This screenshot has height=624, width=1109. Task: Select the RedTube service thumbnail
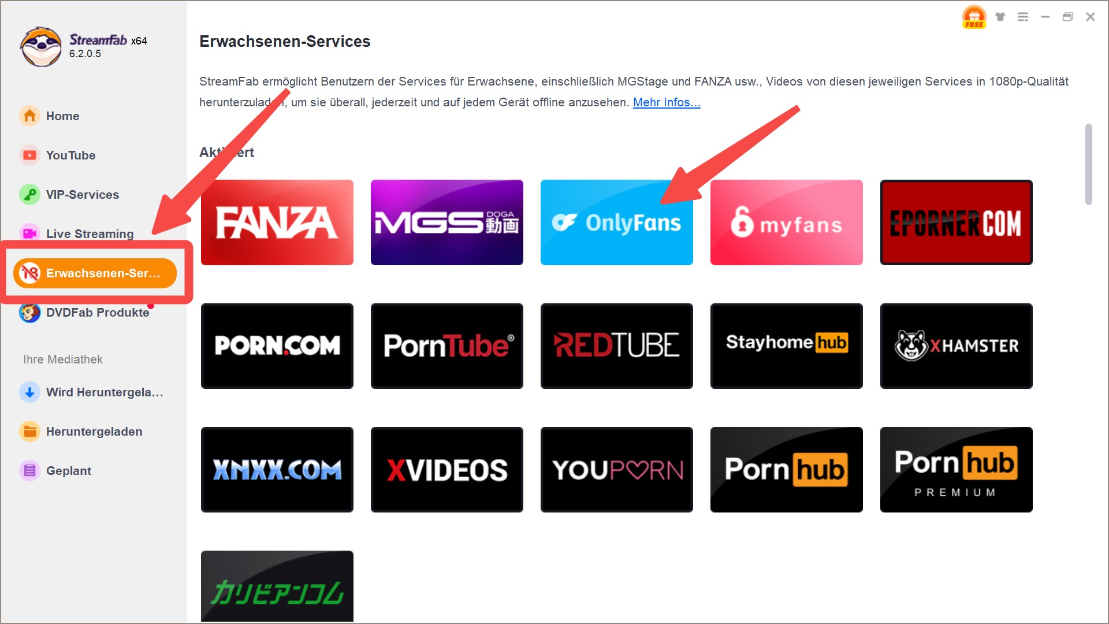coord(617,345)
